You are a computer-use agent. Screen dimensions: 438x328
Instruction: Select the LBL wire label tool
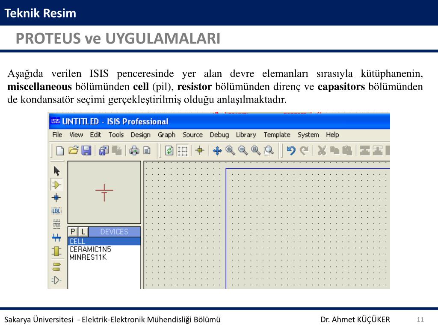[x=56, y=211]
